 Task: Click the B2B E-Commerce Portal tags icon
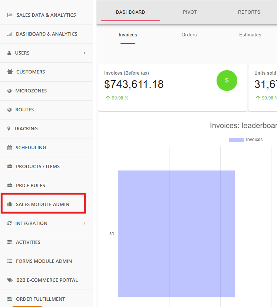[10, 280]
